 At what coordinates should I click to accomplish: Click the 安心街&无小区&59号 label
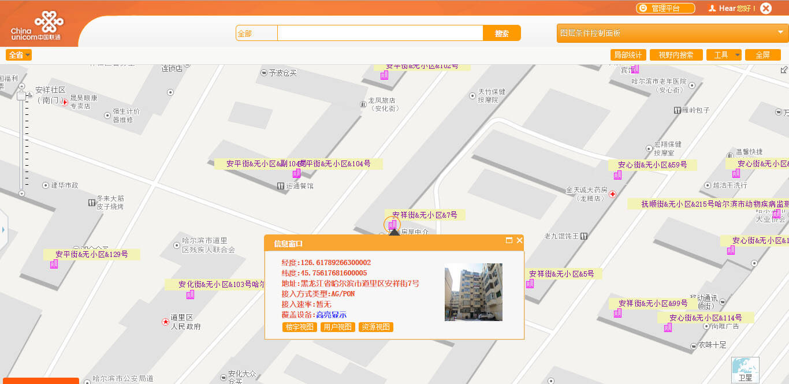click(x=652, y=165)
